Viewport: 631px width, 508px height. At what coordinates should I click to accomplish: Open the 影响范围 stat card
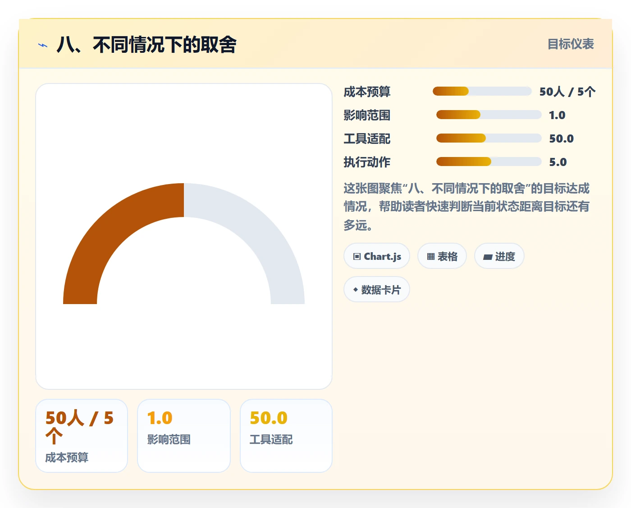[184, 436]
